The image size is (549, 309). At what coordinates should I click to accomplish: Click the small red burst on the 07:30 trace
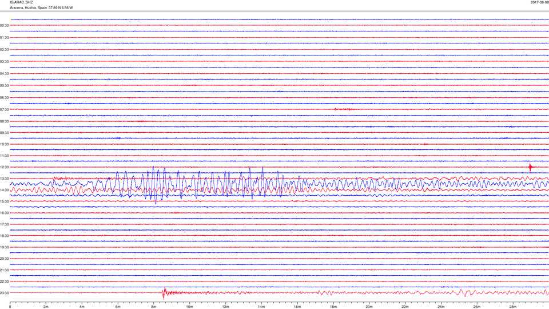coord(343,109)
